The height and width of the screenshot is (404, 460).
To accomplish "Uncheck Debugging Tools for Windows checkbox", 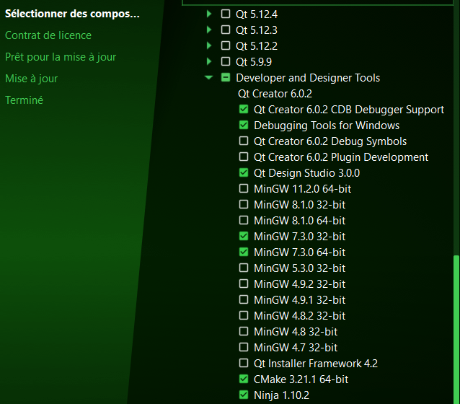I will click(x=244, y=125).
